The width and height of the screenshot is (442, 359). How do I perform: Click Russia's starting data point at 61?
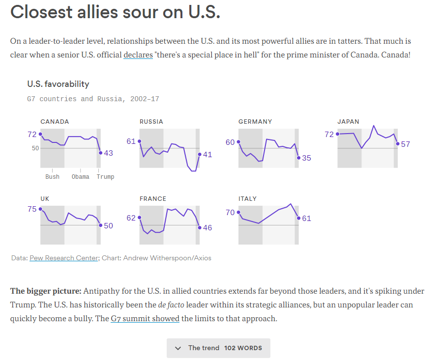140,141
